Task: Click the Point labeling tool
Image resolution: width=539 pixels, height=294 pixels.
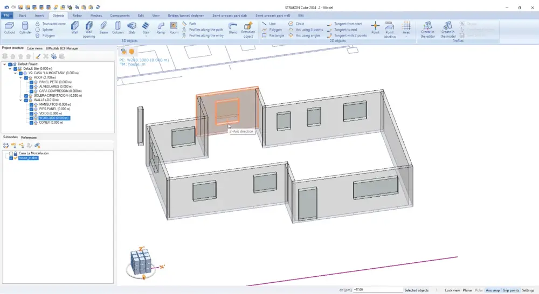Action: click(x=390, y=29)
